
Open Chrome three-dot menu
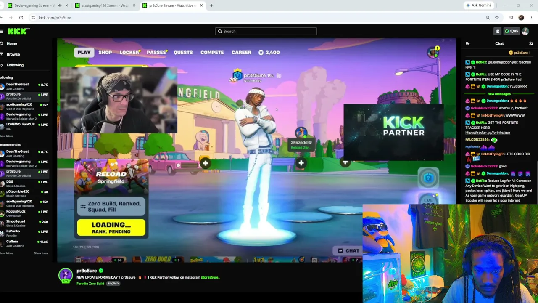(531, 18)
